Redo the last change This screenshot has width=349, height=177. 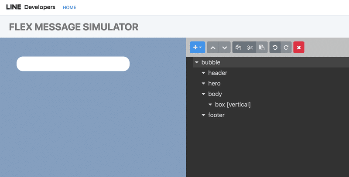click(286, 48)
